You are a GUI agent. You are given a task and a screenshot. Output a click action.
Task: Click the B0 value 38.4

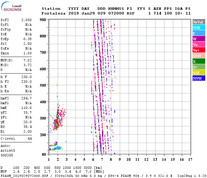click(x=28, y=127)
